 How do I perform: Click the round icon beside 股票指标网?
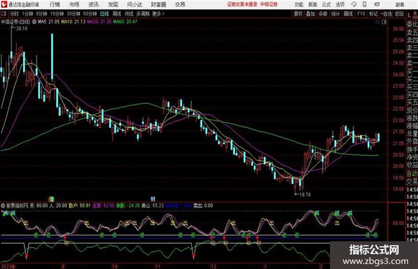pyautogui.click(x=4, y=206)
